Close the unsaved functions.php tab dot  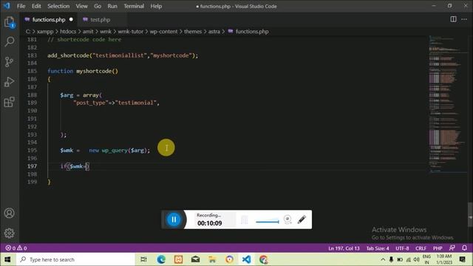[71, 19]
